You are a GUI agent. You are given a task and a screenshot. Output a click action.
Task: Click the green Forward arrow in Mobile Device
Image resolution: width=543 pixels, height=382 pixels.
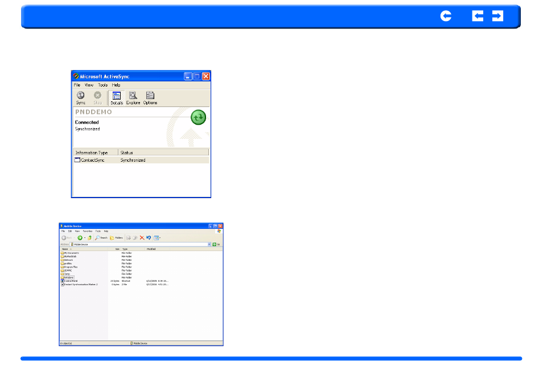coord(80,237)
